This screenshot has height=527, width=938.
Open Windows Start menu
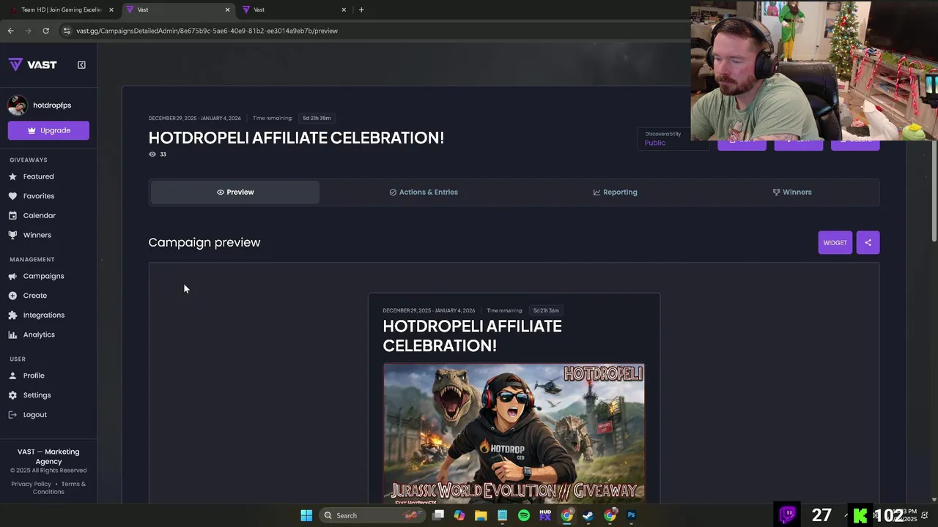point(306,515)
